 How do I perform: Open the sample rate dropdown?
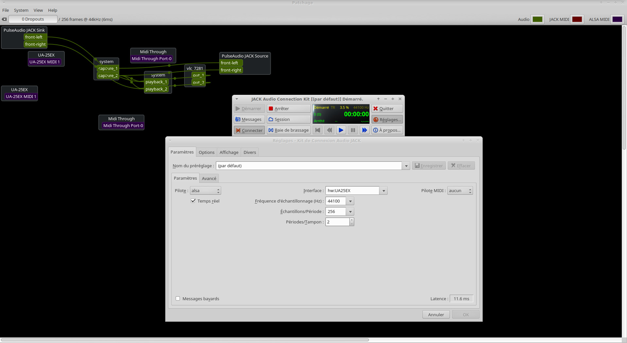(350, 201)
